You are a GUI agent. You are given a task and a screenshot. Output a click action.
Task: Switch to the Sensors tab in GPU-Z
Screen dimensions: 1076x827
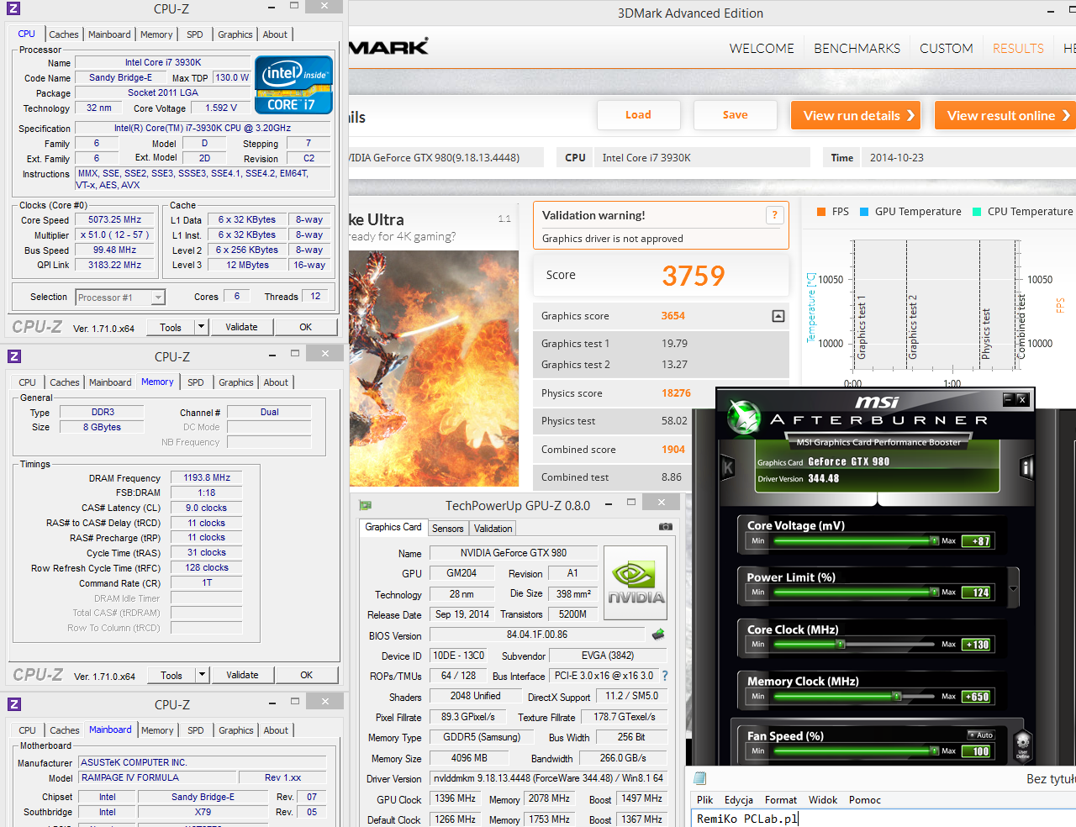tap(447, 529)
